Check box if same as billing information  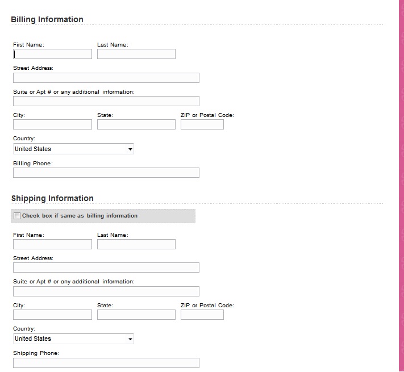[x=17, y=216]
